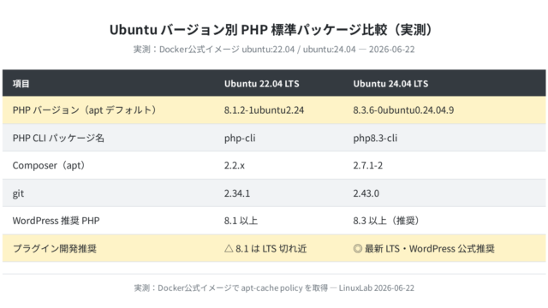
Task: Select the 項目 column header
Action: coord(21,84)
